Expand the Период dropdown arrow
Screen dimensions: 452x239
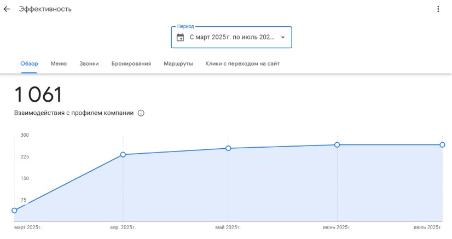click(x=283, y=38)
